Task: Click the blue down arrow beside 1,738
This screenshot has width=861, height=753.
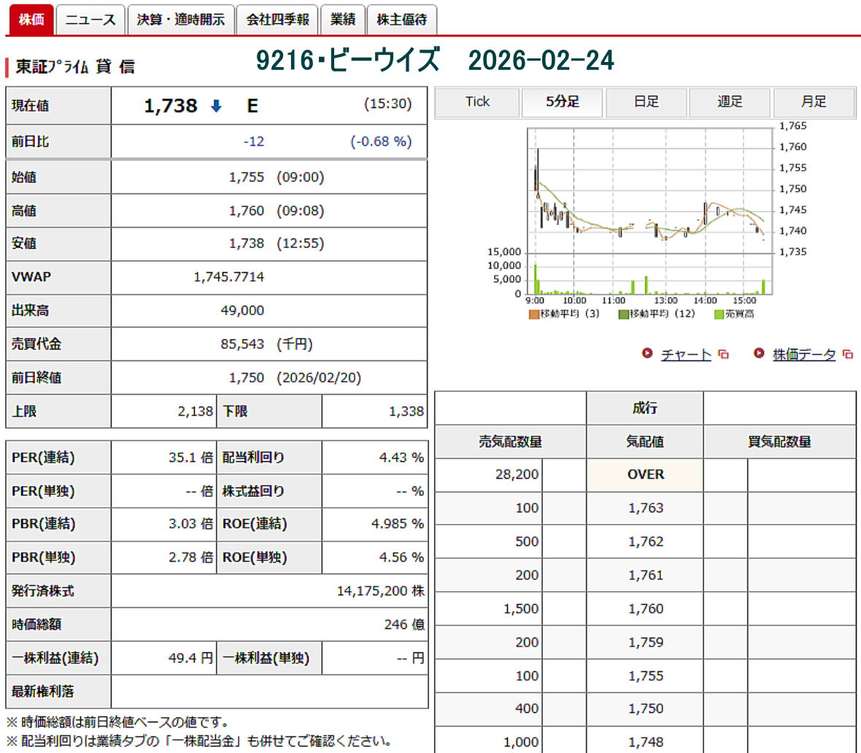Action: pyautogui.click(x=216, y=107)
